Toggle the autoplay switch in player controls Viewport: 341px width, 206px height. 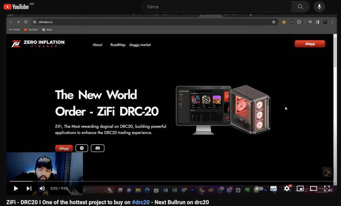coord(259,188)
